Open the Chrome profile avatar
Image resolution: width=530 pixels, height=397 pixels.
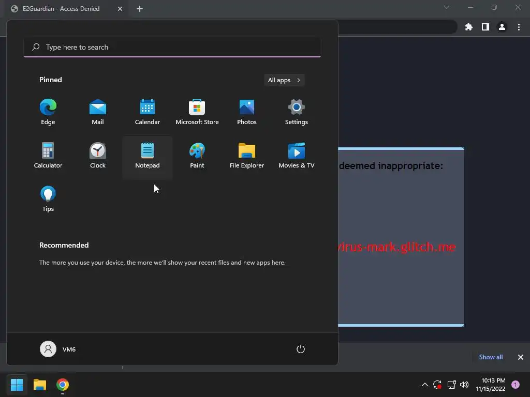point(502,27)
